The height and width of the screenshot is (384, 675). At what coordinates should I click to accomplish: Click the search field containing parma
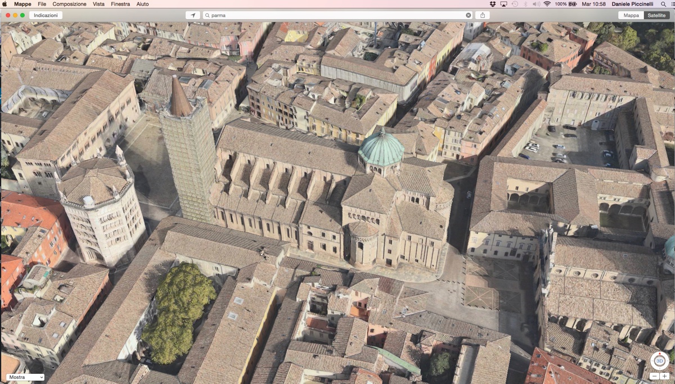point(337,15)
